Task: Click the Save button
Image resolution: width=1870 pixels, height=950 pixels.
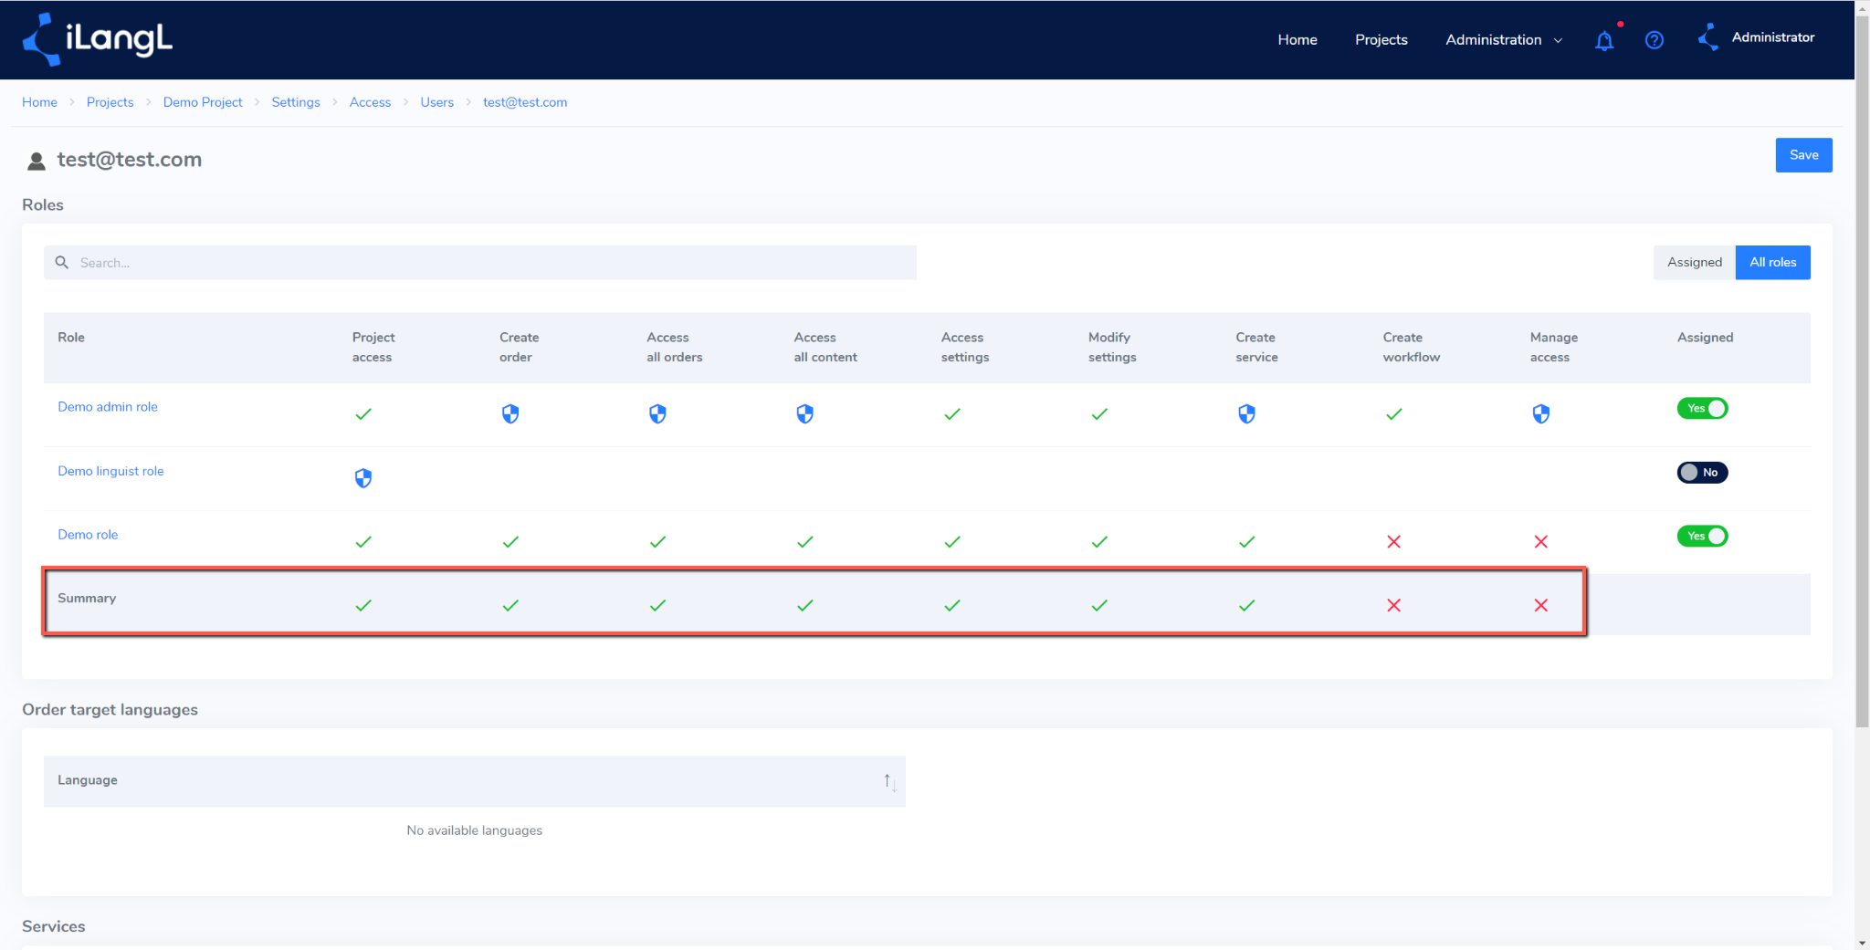Action: point(1803,155)
